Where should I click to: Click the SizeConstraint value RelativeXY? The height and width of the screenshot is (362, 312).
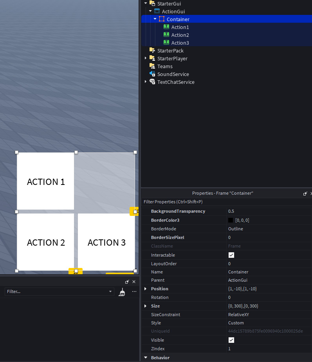(x=269, y=315)
